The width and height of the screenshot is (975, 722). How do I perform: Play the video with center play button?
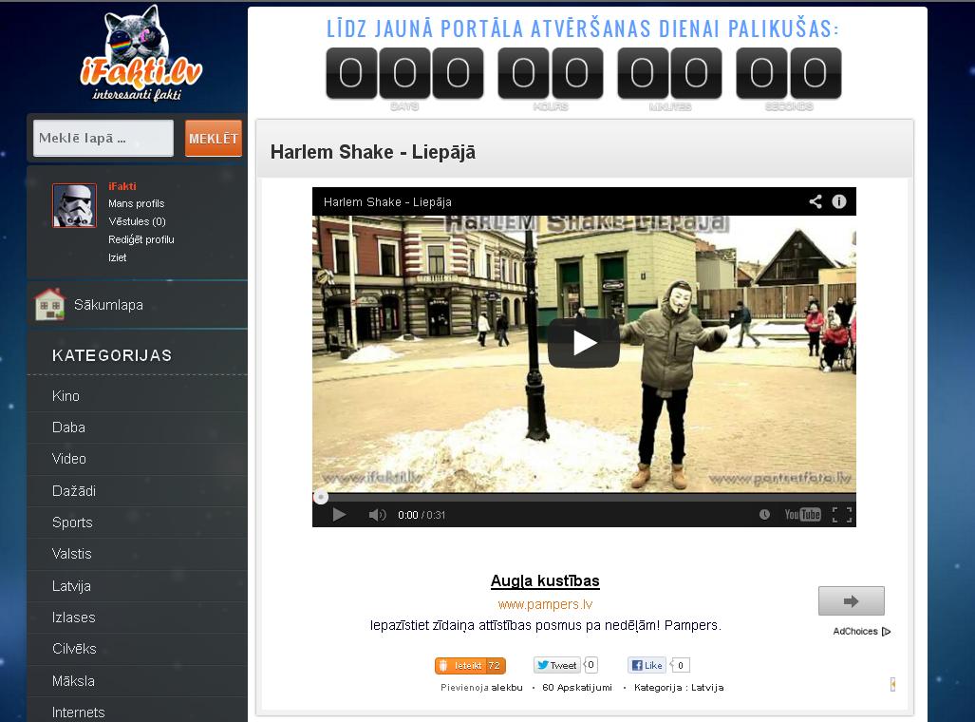click(583, 343)
